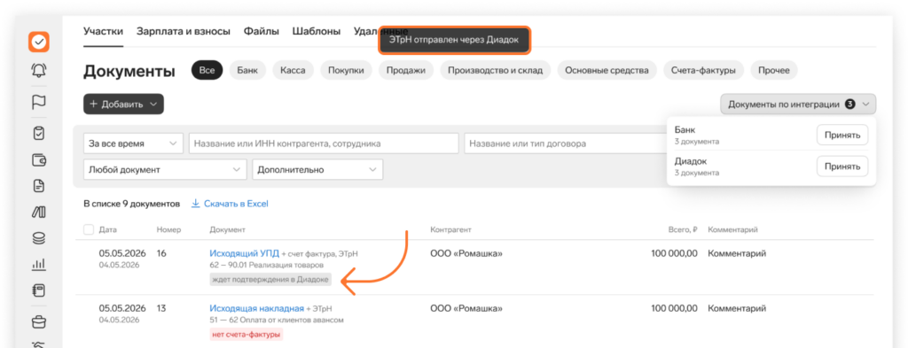Click the flag icon in the sidebar

tap(39, 102)
